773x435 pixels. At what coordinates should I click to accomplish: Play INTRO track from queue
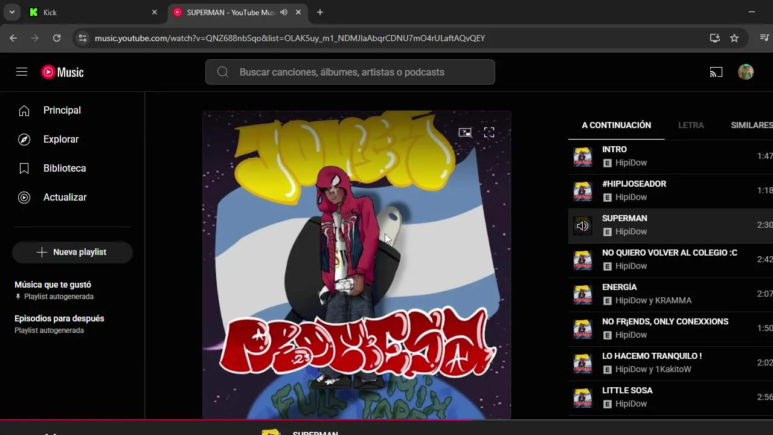[x=670, y=156]
